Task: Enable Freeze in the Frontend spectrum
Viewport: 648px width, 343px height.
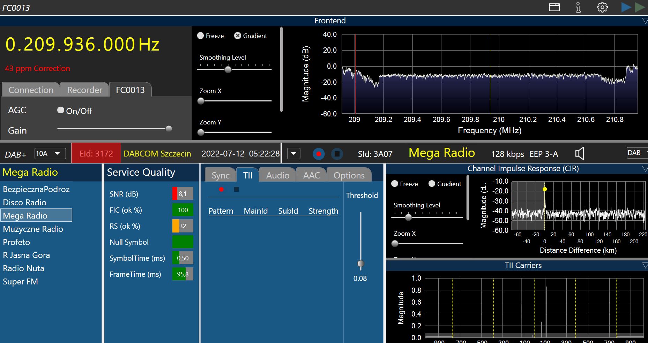Action: (x=201, y=36)
